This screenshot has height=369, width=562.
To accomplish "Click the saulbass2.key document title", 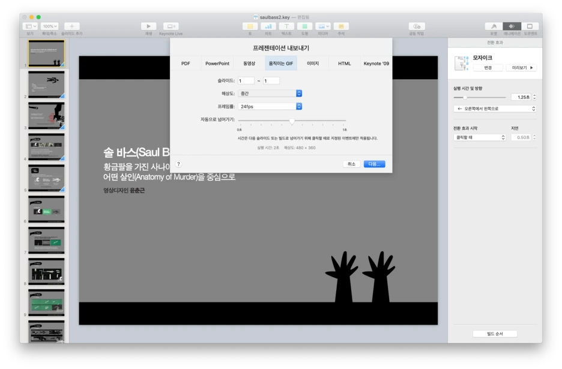I will 274,17.
